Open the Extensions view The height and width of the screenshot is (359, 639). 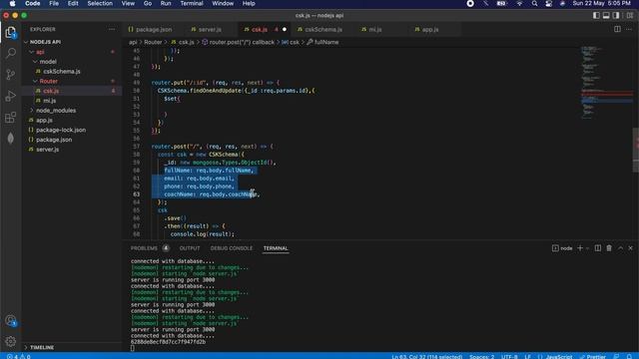11,118
